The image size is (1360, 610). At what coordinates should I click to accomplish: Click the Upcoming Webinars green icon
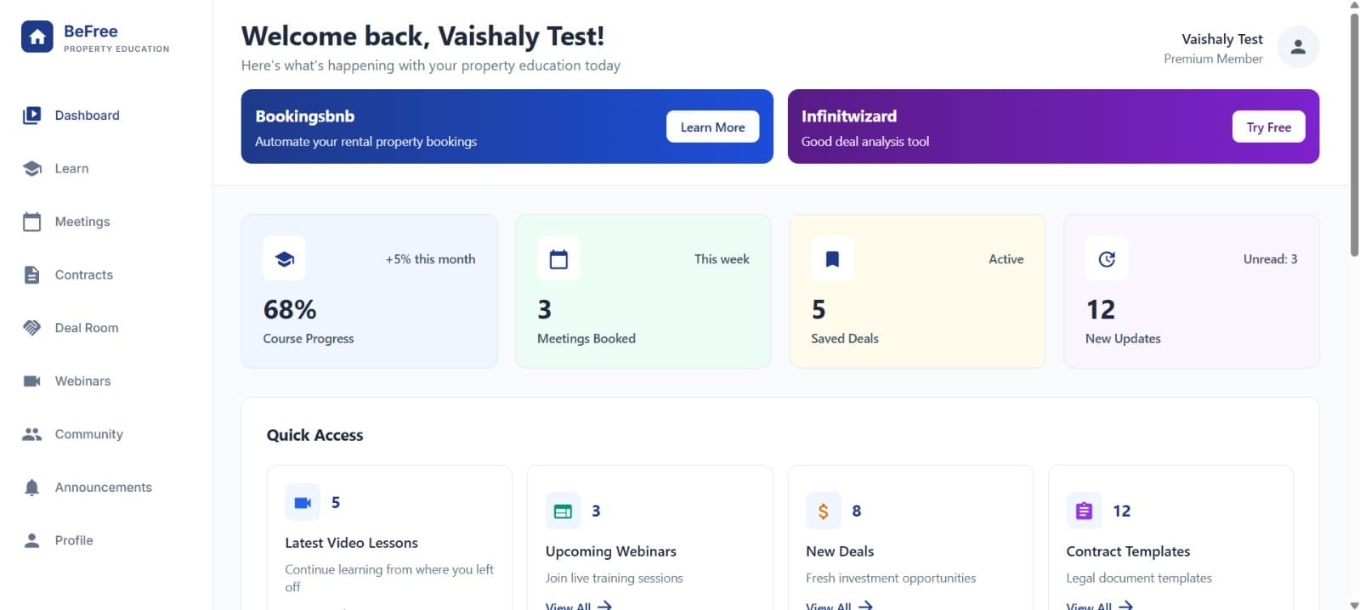coord(563,511)
